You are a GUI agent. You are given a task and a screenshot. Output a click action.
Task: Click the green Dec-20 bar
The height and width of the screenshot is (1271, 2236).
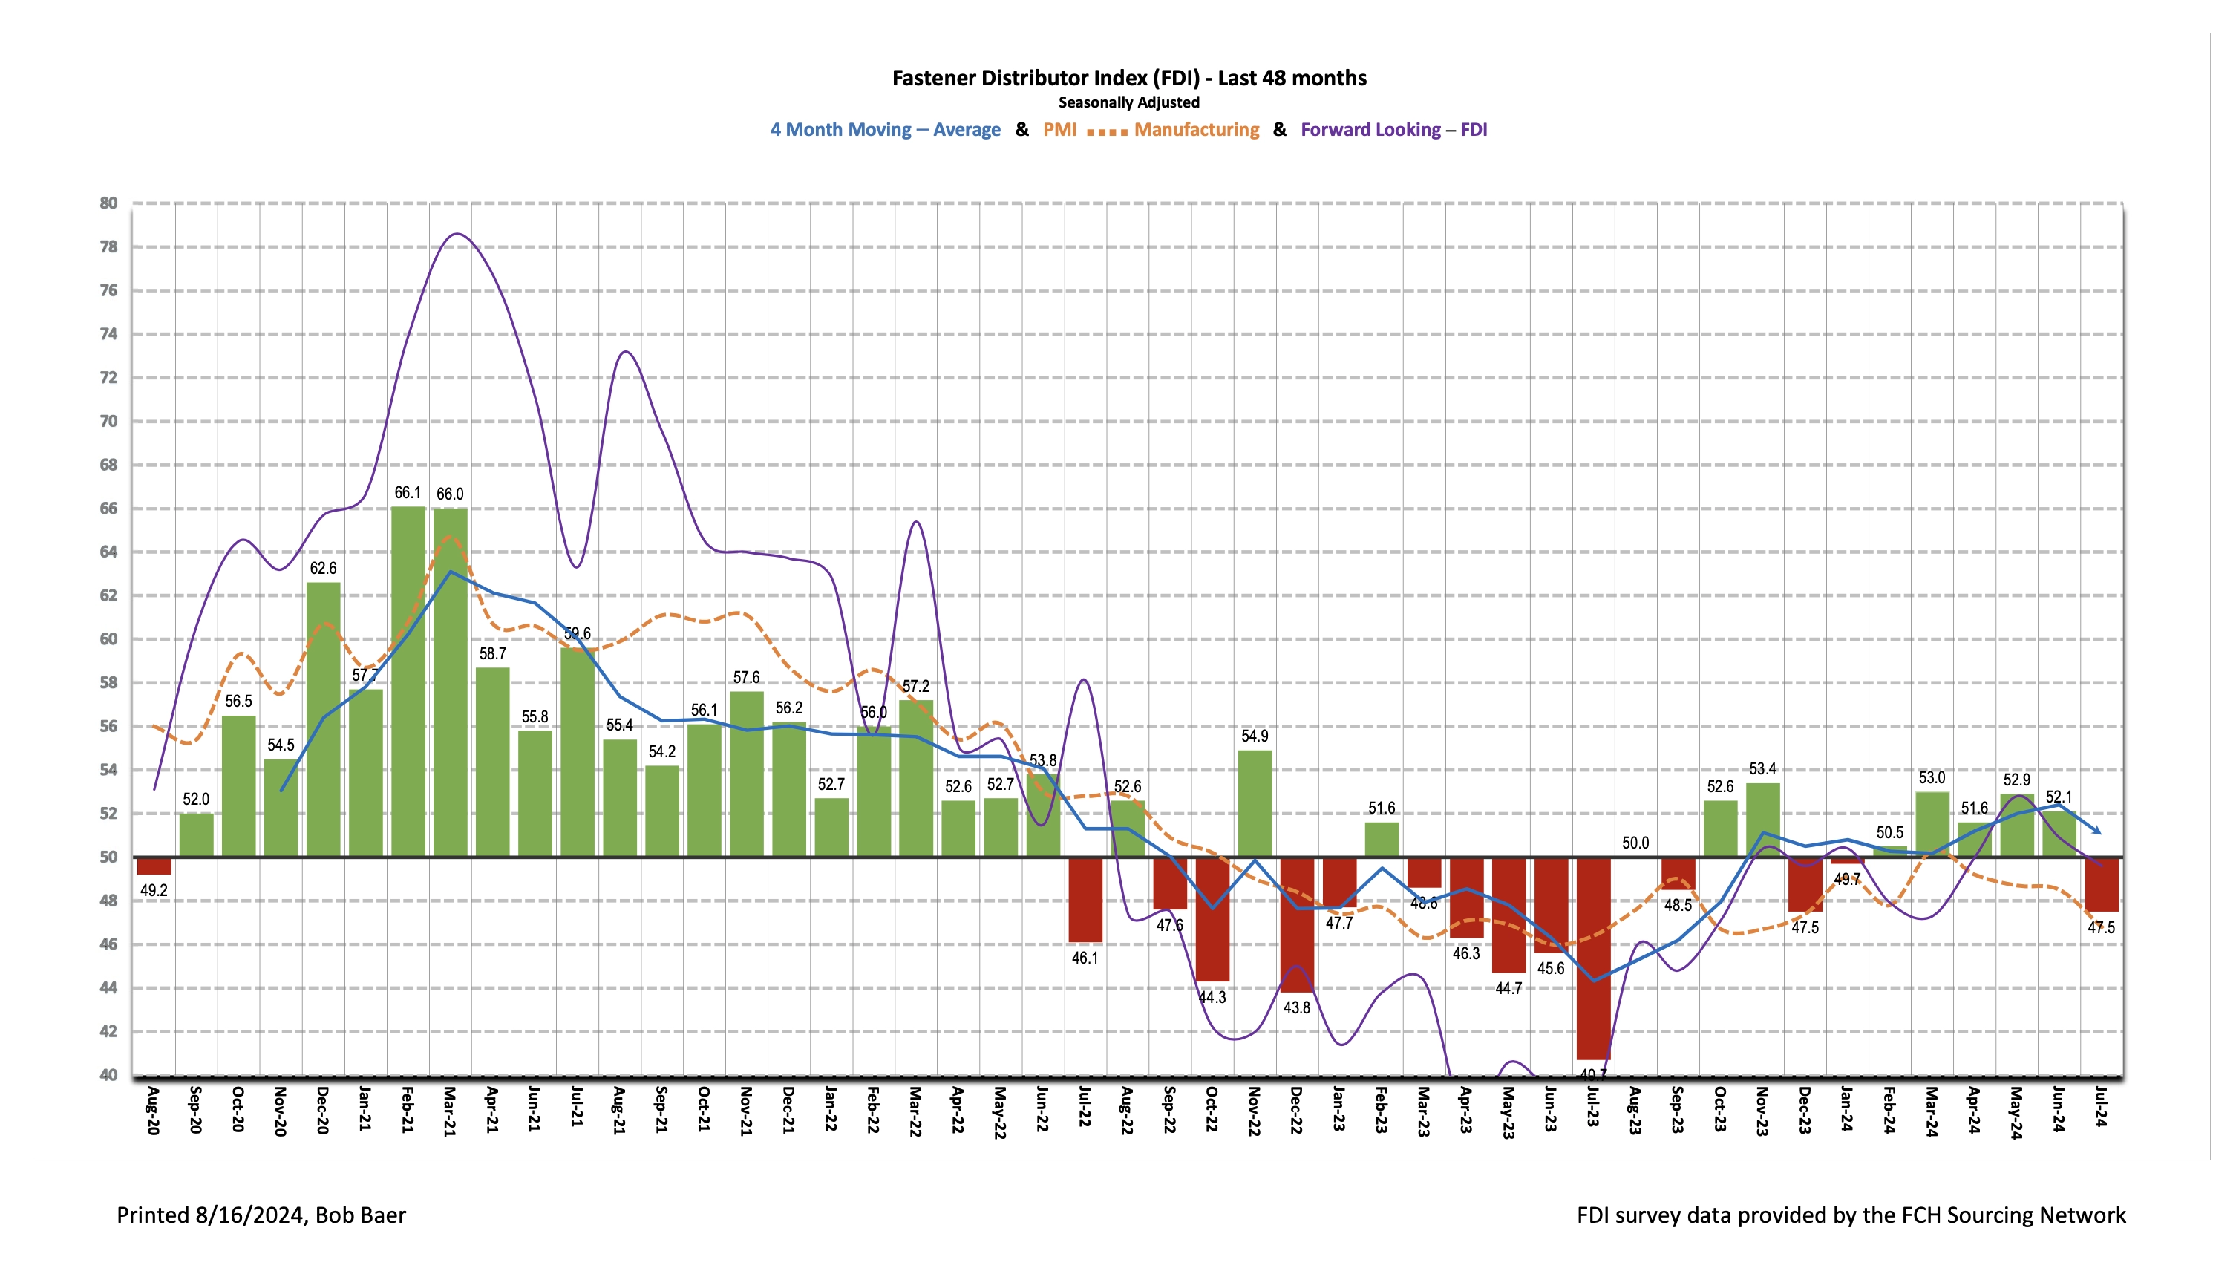[323, 719]
